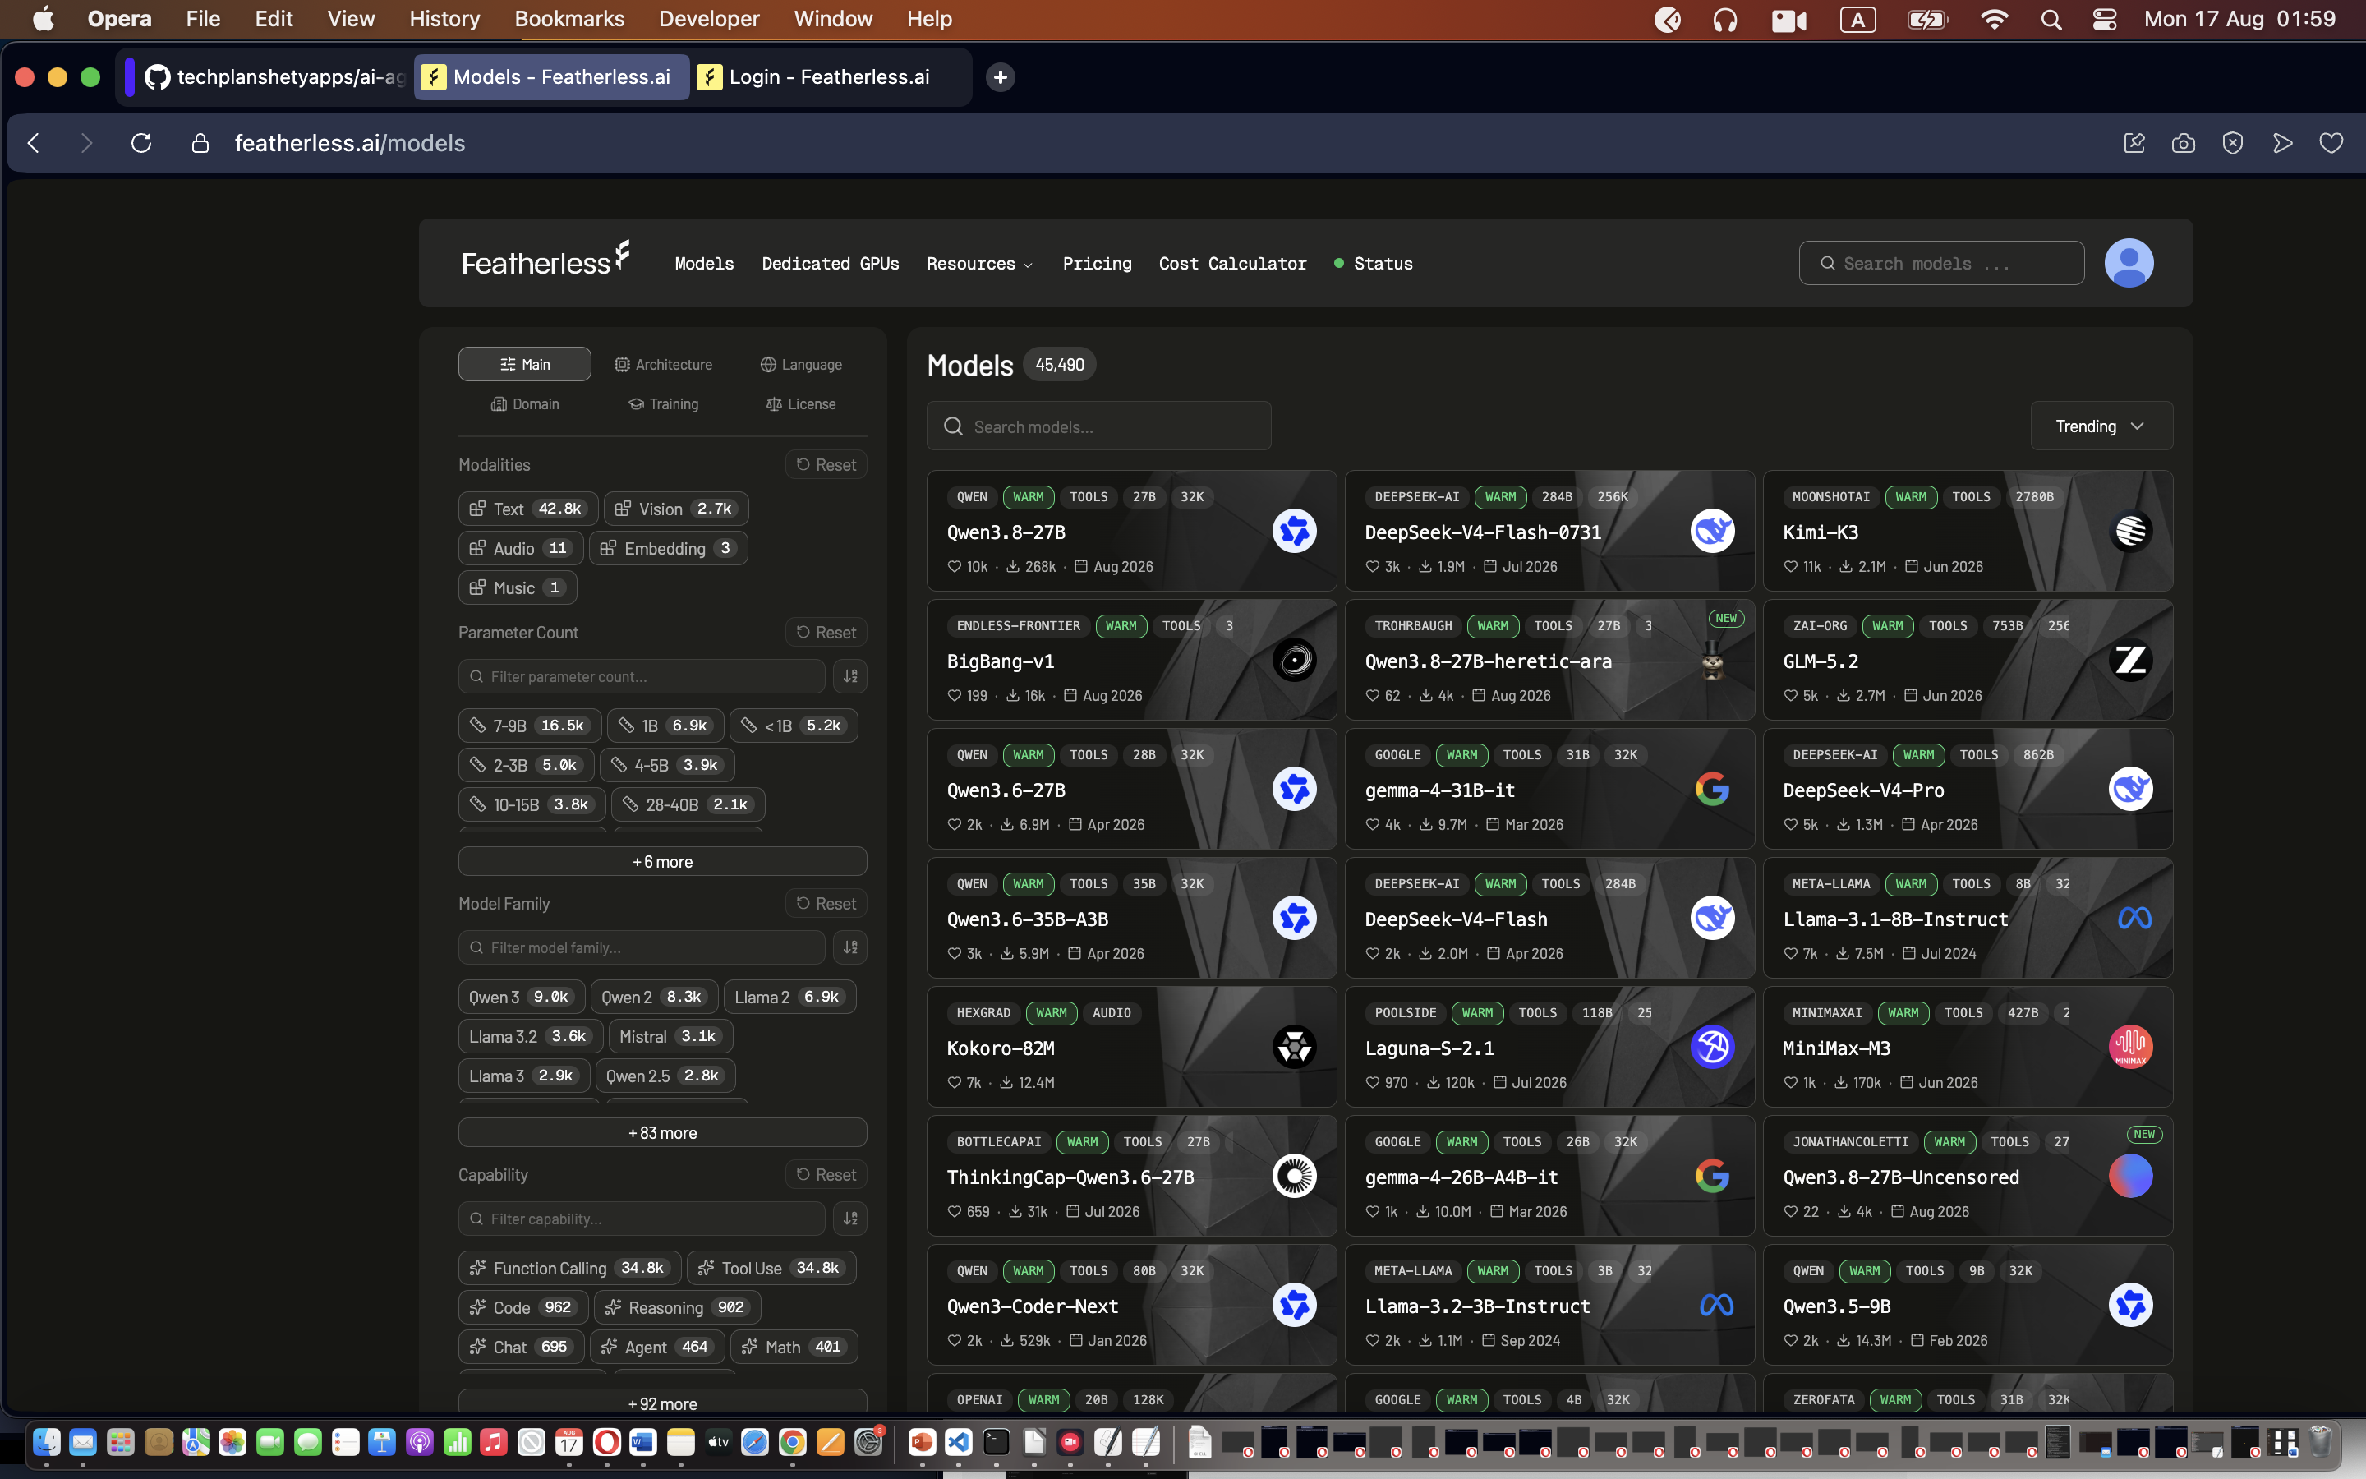Click the DeepSeek whale logo on DeepSeek-V4-Flash-0731

tap(1712, 531)
